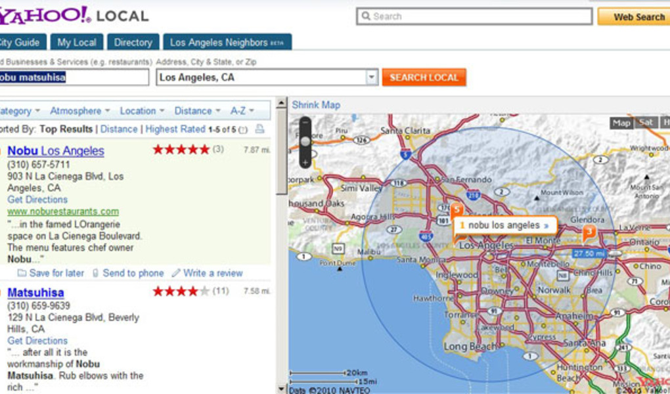Image resolution: width=670 pixels, height=394 pixels.
Task: Click the printer icon in results header
Action: pos(259,129)
